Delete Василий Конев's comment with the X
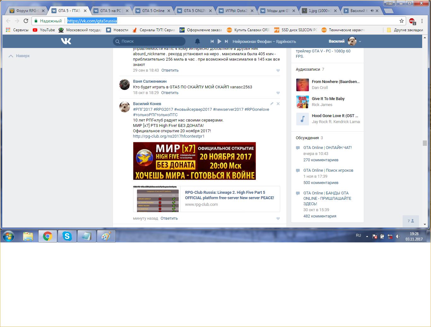Screen dimensions: 431x327 pos(278,104)
